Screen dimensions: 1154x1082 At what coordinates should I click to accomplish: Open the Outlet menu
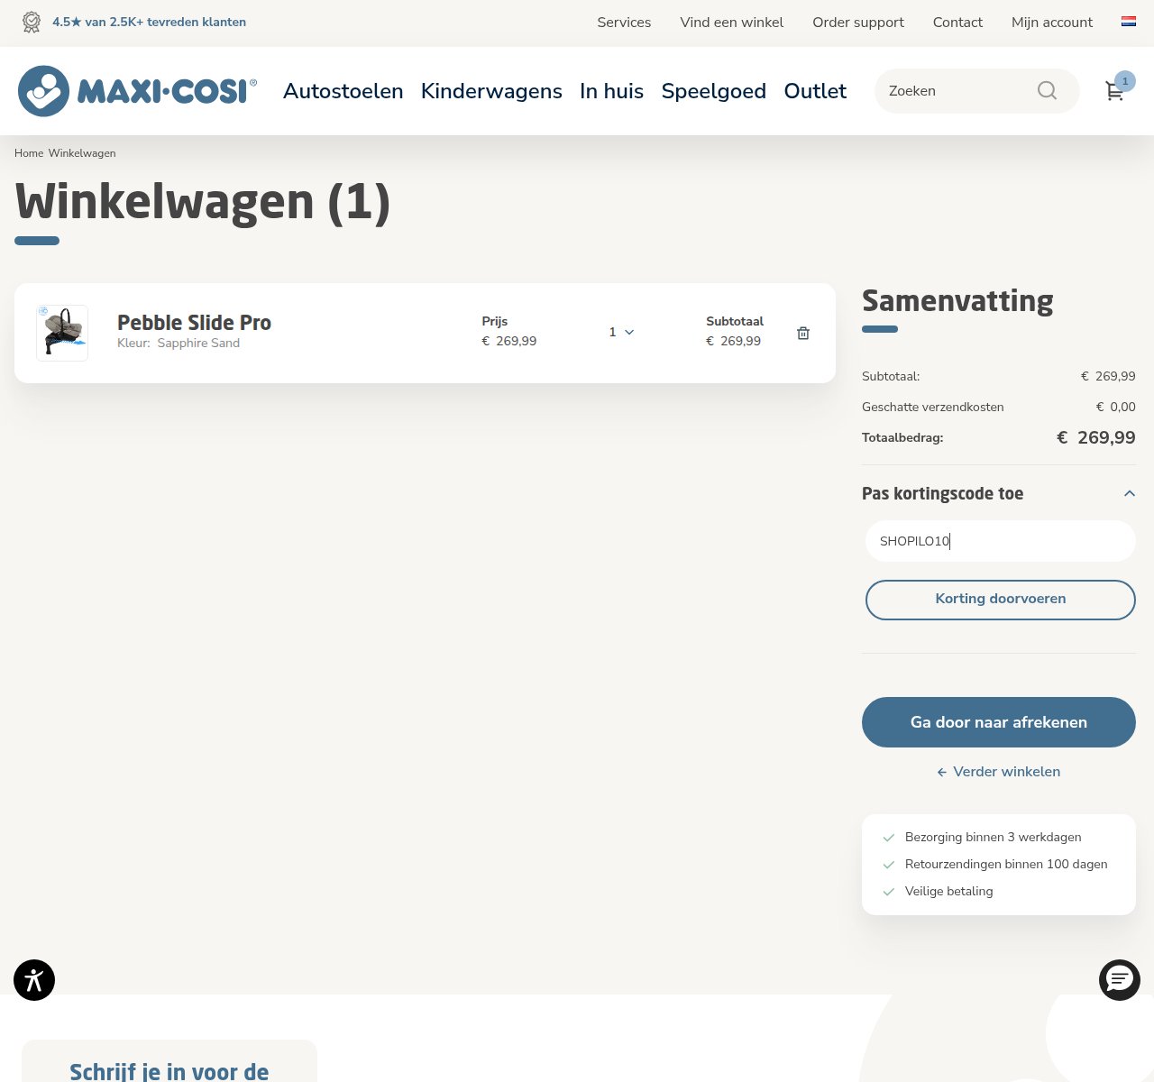815,91
